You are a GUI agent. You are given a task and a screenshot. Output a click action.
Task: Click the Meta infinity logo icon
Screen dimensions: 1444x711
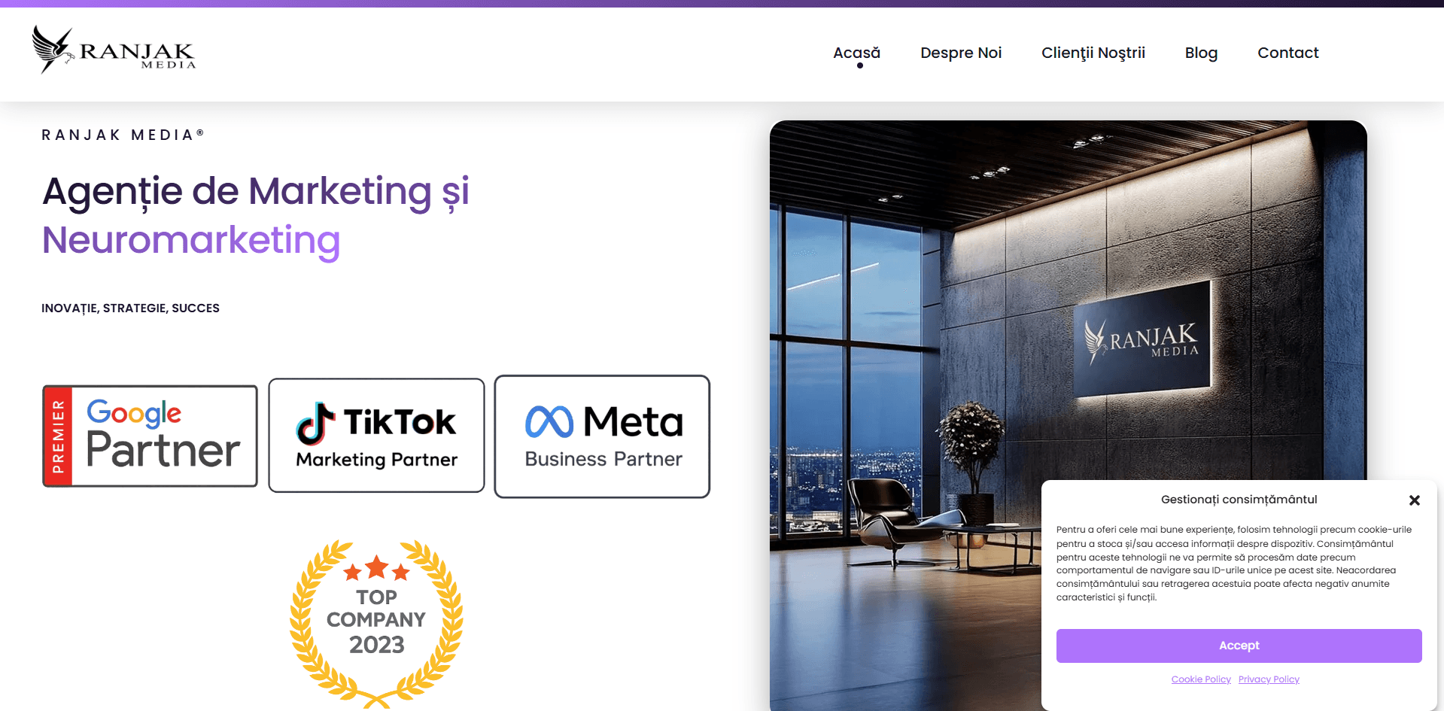coord(549,421)
